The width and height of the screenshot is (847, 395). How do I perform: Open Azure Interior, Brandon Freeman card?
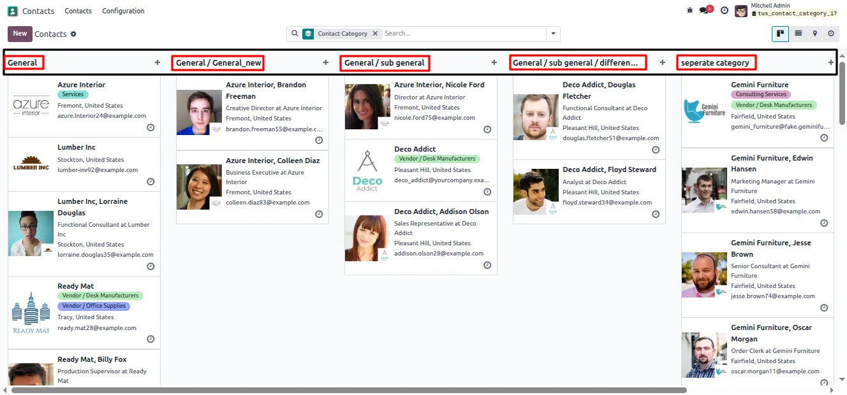click(253, 112)
